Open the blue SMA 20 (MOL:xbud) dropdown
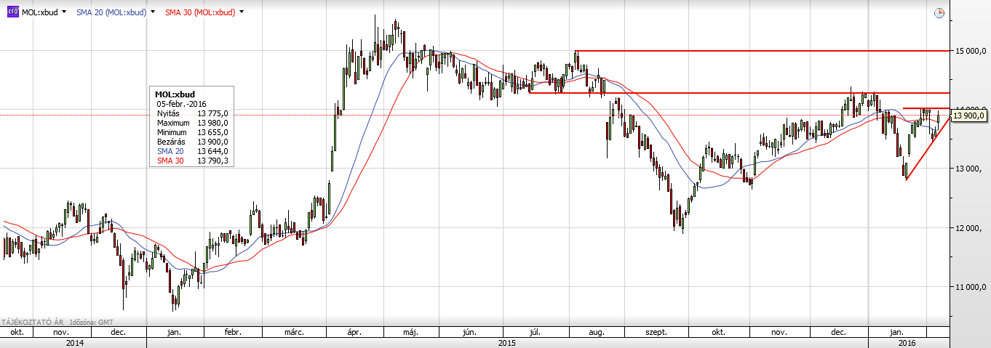This screenshot has width=991, height=348. [x=154, y=12]
